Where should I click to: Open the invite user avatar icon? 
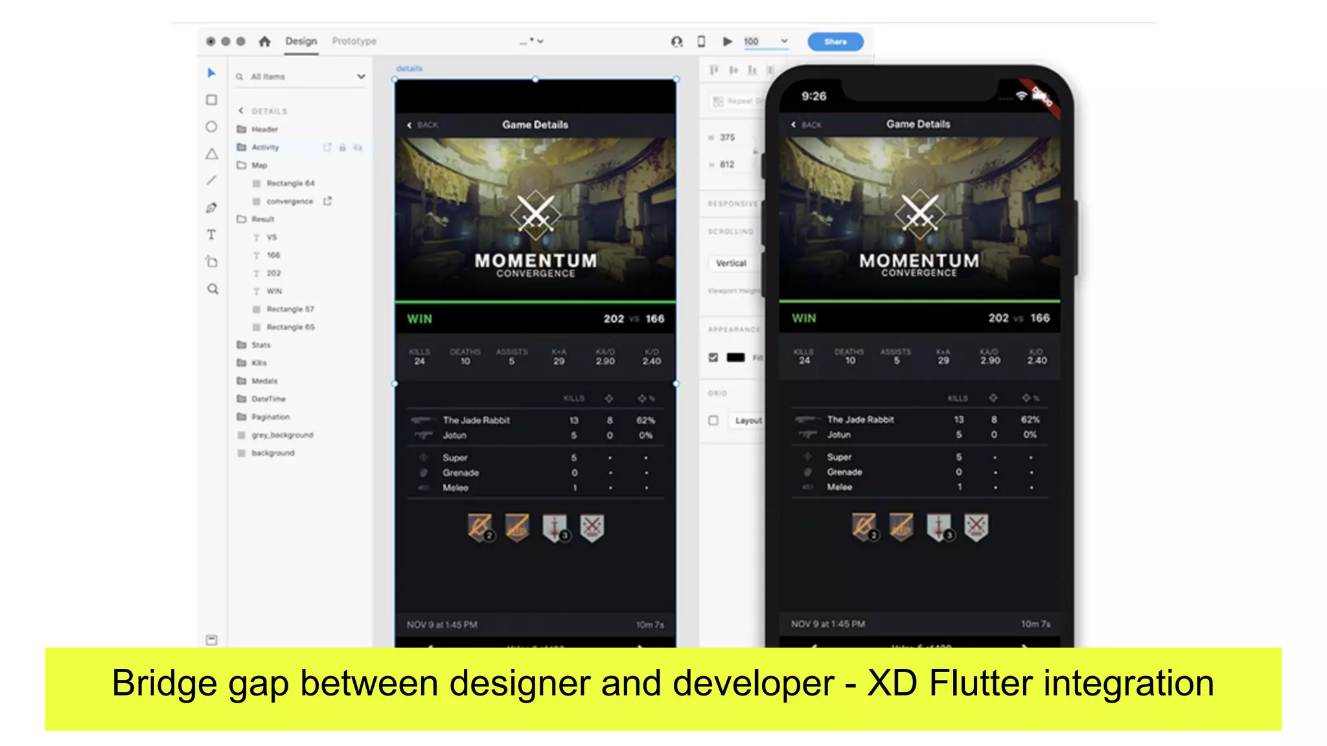(x=676, y=41)
